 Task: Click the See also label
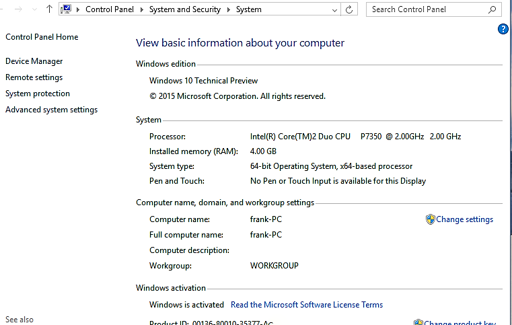coord(20,320)
